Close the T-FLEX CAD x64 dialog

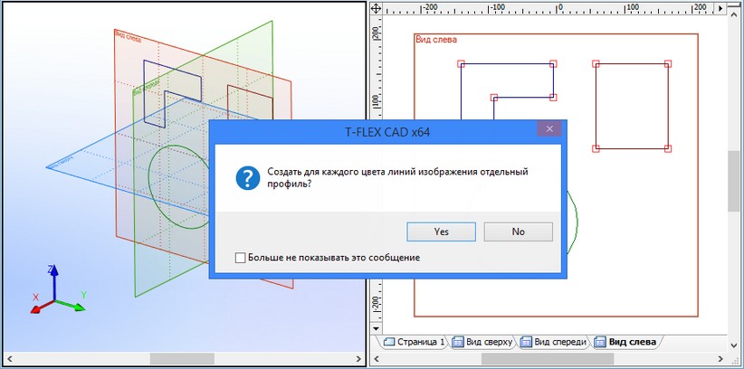click(x=549, y=128)
